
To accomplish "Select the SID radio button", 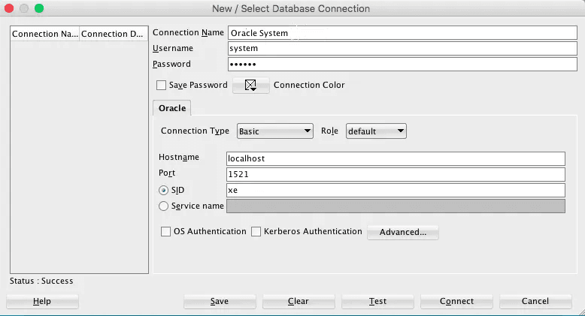I will point(163,191).
